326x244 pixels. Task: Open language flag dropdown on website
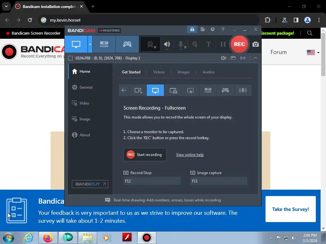(x=313, y=52)
